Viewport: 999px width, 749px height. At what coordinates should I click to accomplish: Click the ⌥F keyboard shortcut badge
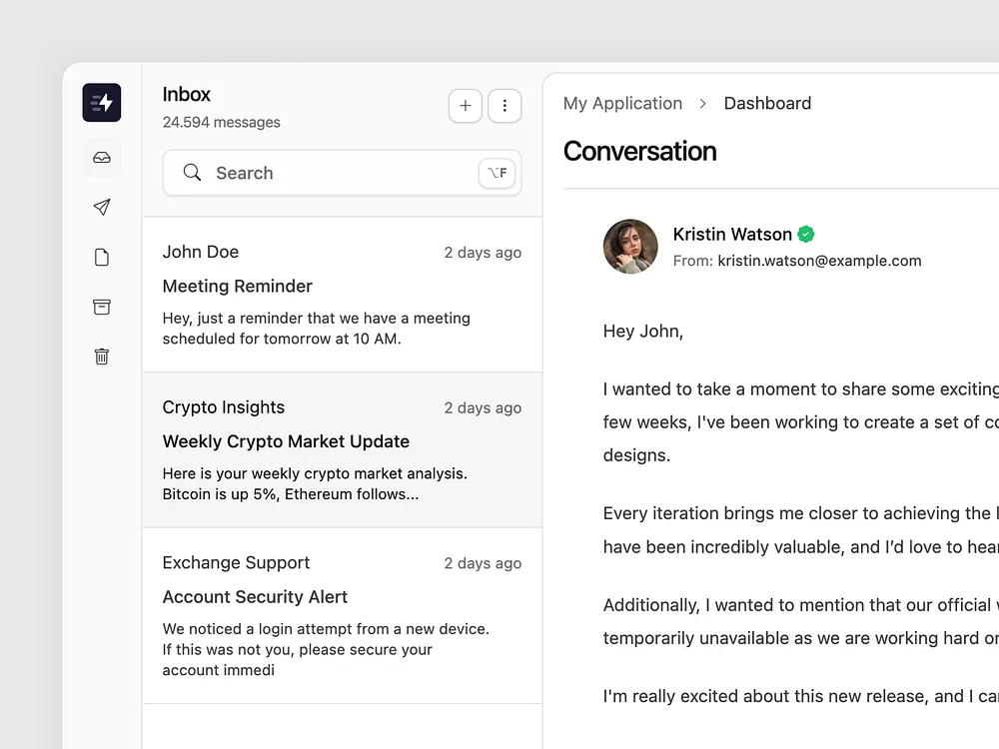(498, 173)
